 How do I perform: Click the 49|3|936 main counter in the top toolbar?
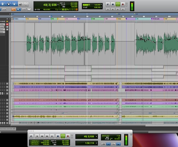tap(50, 5)
